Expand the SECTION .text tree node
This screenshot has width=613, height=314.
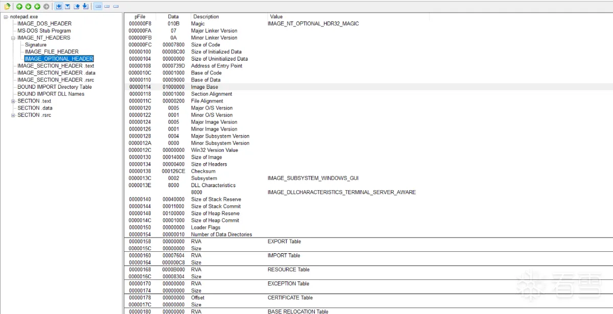13,101
